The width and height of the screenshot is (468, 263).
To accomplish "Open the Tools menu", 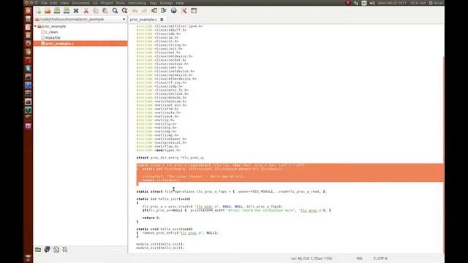I will click(x=120, y=3).
